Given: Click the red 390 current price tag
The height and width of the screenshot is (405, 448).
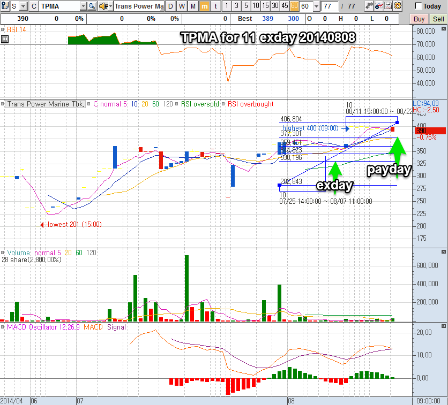Looking at the screenshot, I should coord(430,131).
